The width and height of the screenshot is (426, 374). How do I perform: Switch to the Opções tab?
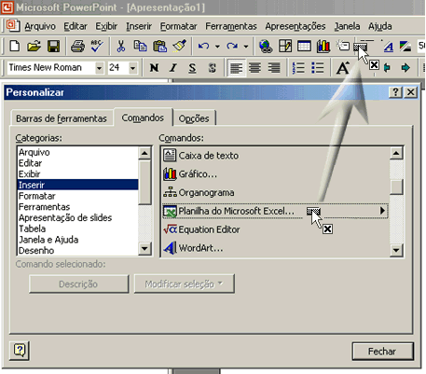(194, 118)
